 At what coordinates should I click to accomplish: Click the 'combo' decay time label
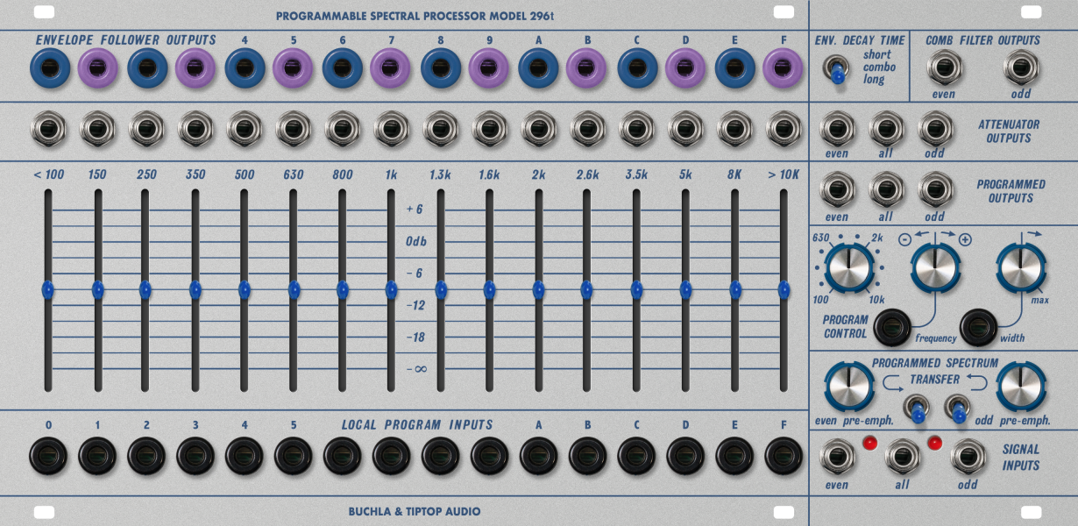click(x=880, y=67)
